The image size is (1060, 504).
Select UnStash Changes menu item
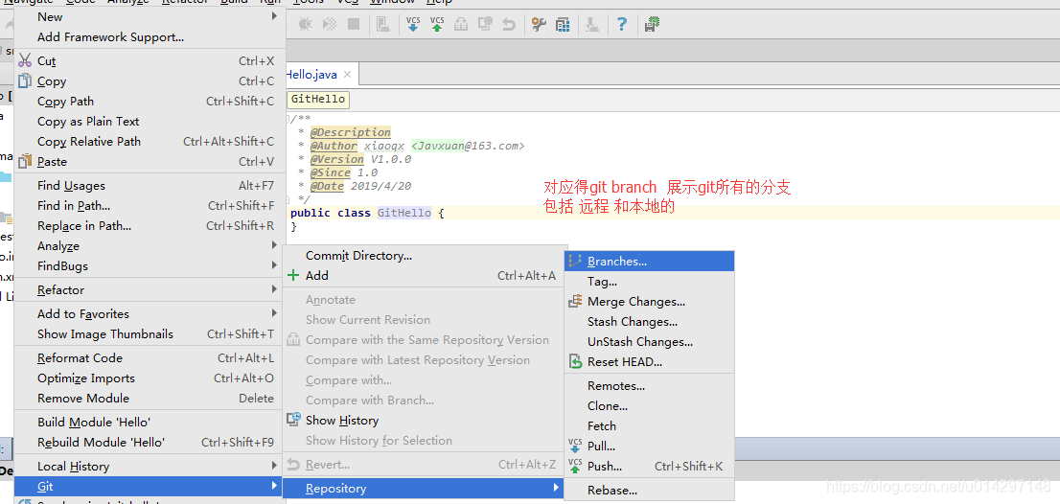point(649,342)
